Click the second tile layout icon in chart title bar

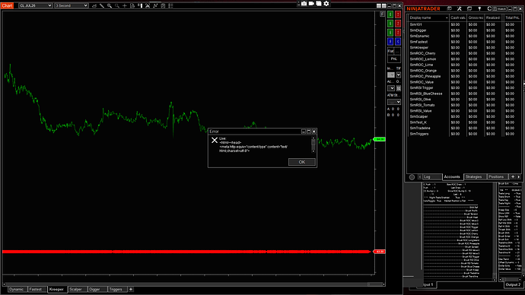[x=384, y=5]
